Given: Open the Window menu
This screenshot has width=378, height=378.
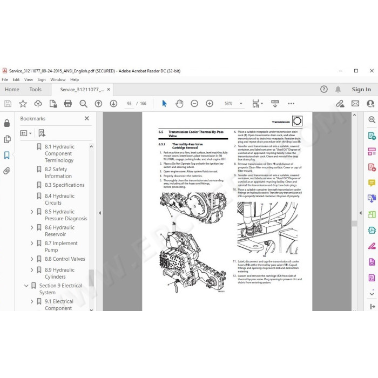Looking at the screenshot, I should (58, 79).
